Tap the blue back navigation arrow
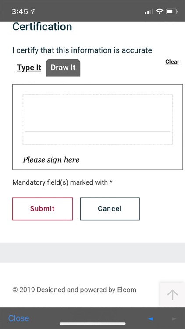This screenshot has width=185, height=329. click(x=150, y=319)
